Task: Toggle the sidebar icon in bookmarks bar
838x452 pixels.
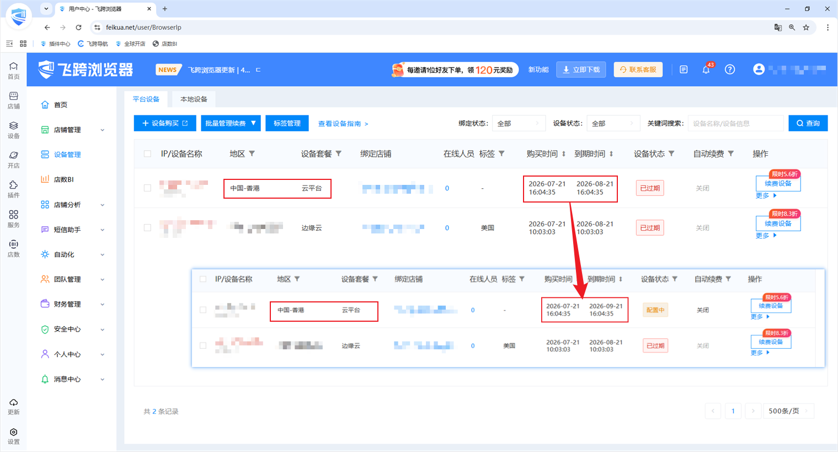Action: point(9,44)
